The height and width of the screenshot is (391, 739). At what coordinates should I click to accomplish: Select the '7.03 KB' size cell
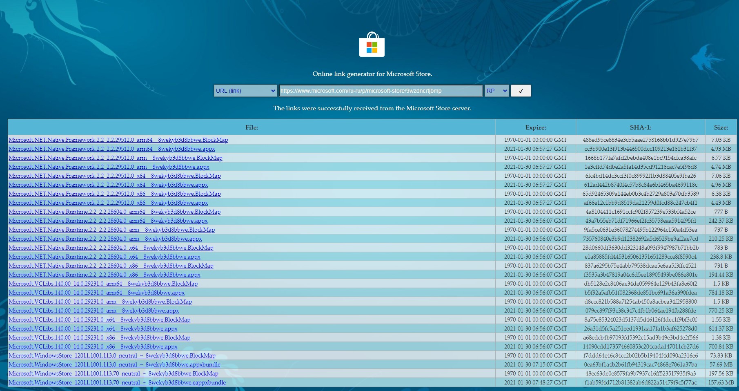[721, 140]
